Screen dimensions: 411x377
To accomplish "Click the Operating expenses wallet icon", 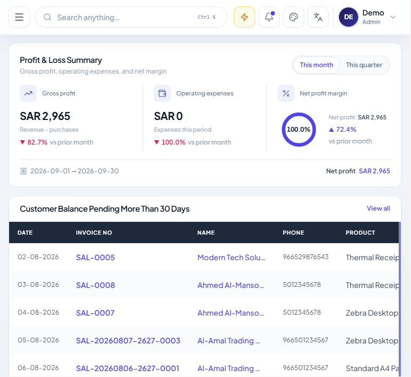I will click(x=162, y=93).
